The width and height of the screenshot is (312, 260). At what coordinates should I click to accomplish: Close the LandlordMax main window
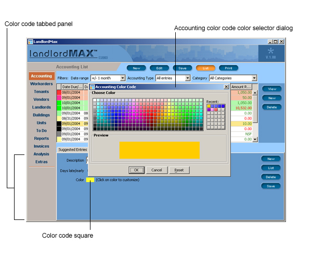[281, 42]
